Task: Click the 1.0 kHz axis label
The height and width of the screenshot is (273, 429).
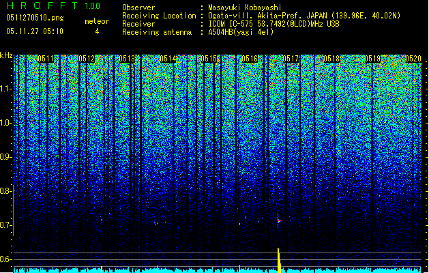Action: point(5,123)
